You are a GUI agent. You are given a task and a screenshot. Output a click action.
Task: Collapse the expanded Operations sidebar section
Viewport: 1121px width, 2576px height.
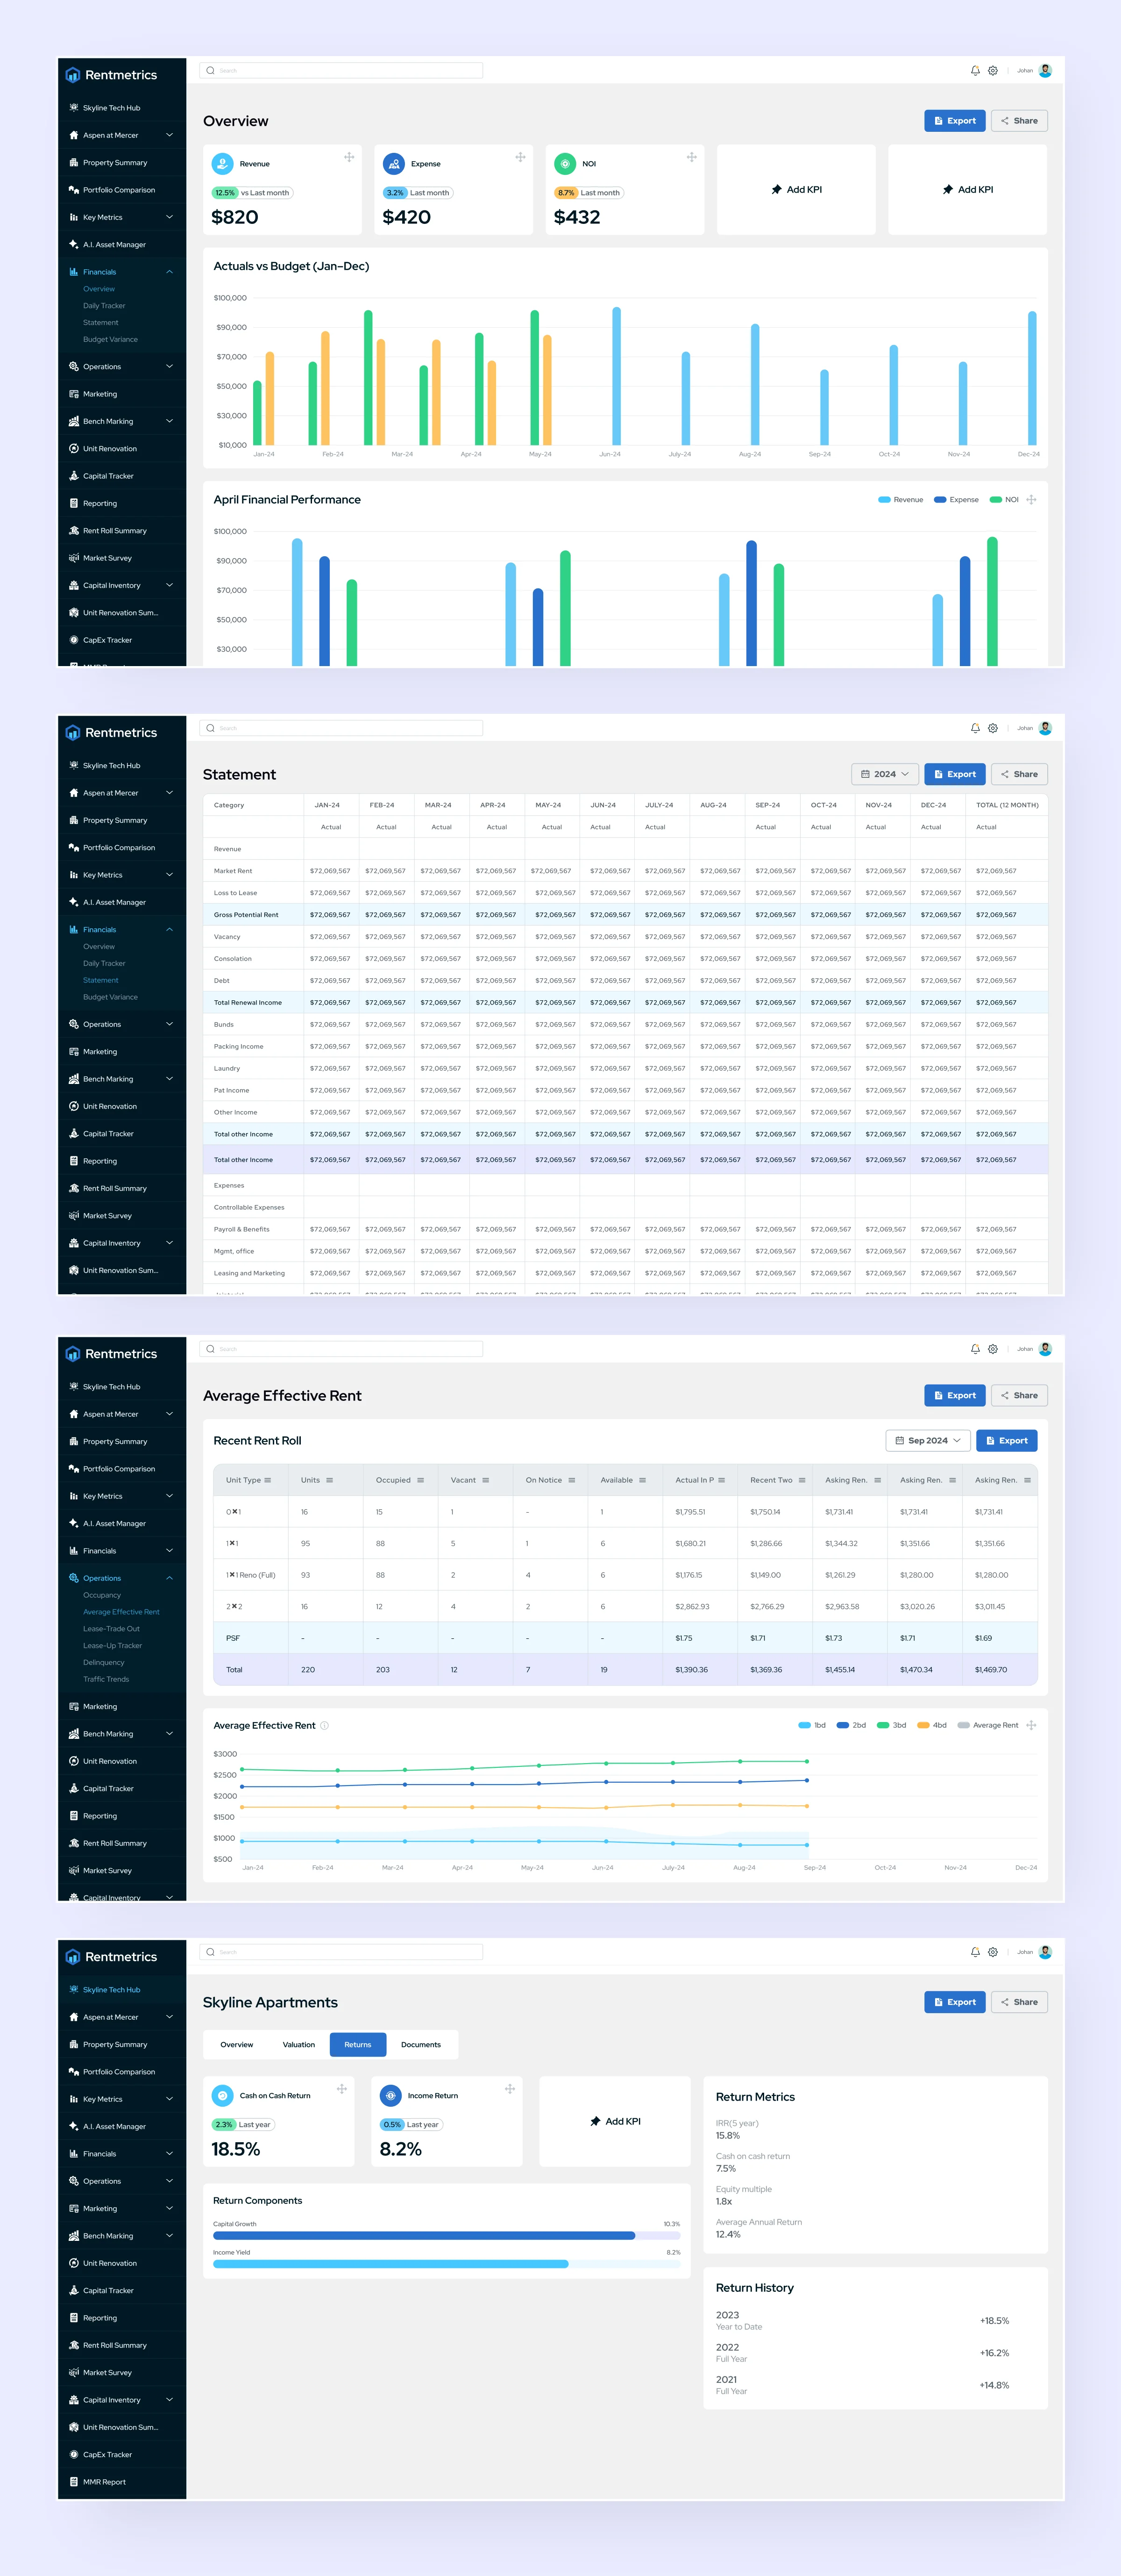click(x=121, y=1578)
